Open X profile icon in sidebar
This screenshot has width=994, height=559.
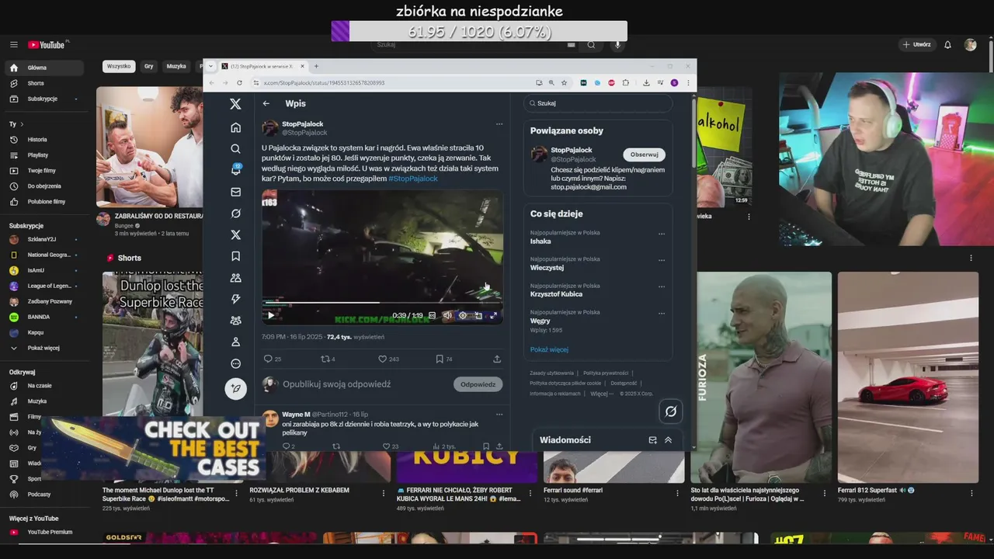pos(236,342)
